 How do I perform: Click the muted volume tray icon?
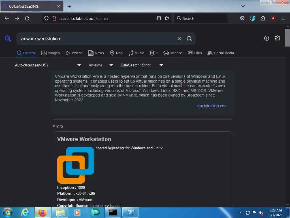(261, 213)
